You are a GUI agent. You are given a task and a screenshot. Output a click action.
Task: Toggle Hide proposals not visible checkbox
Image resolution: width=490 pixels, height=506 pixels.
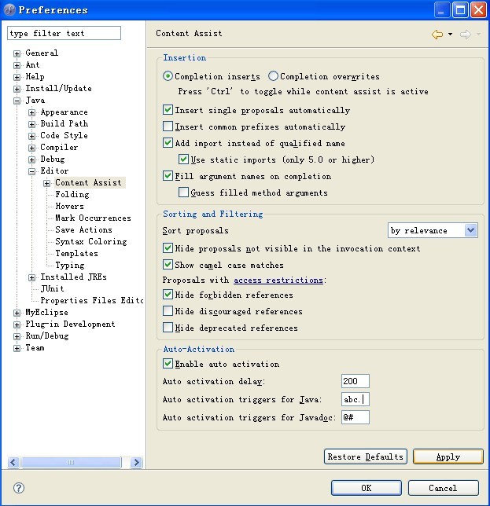coord(168,248)
